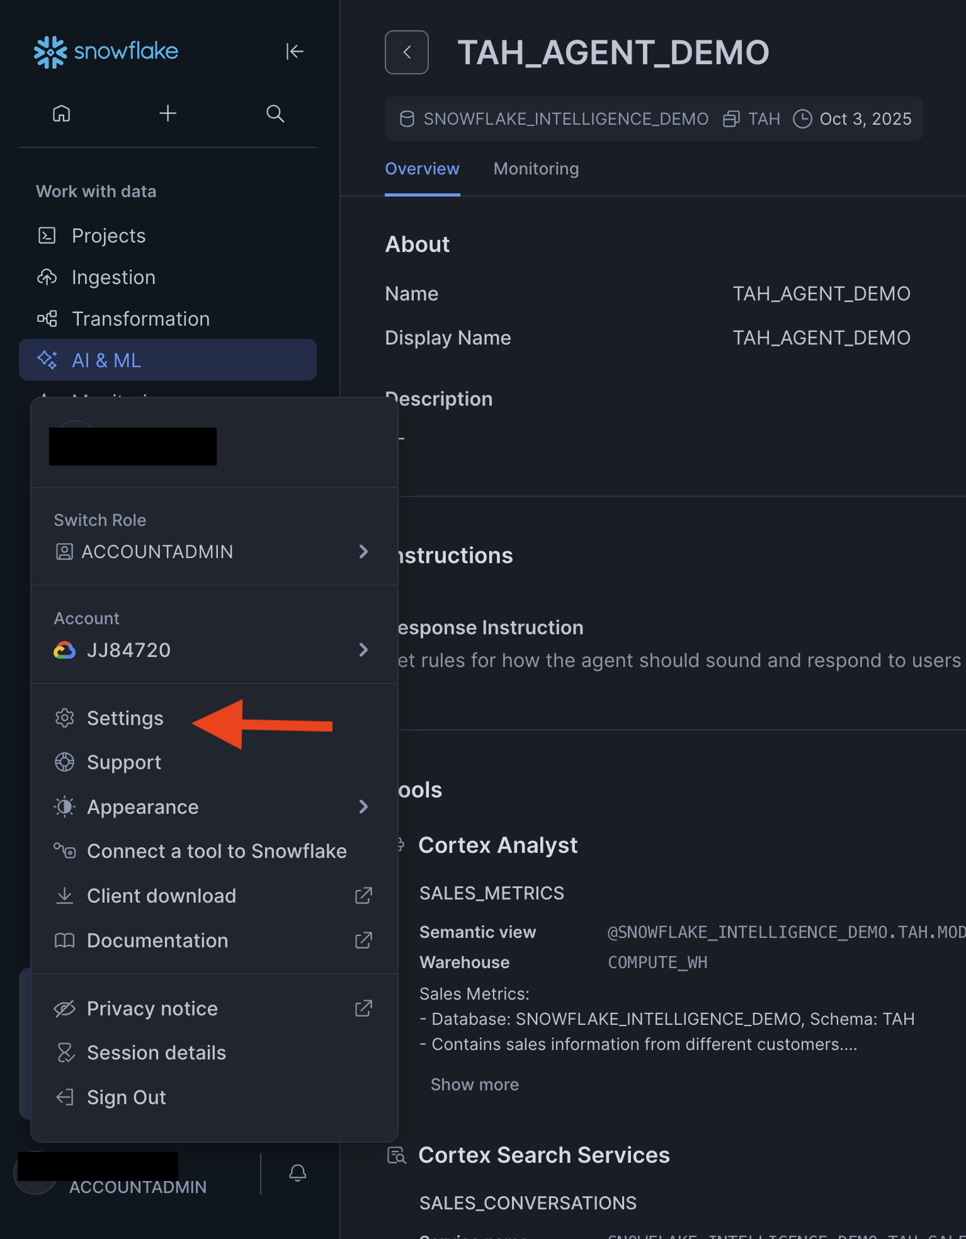Open Ingestion in the sidebar
This screenshot has width=966, height=1239.
[x=168, y=277]
